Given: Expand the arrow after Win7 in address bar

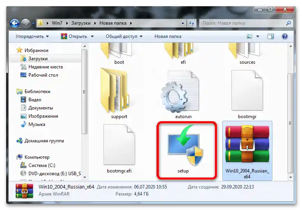Looking at the screenshot, I should (67, 23).
